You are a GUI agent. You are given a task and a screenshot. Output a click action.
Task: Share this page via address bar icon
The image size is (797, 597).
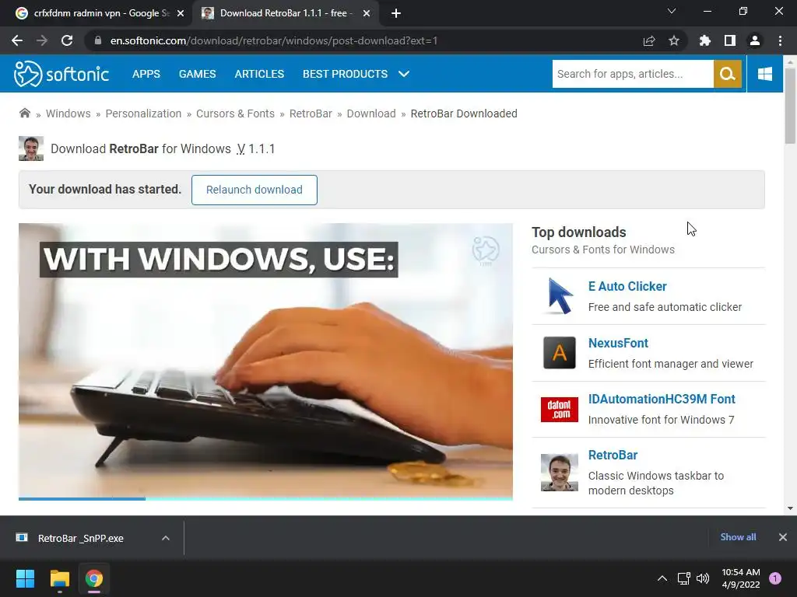(x=649, y=40)
